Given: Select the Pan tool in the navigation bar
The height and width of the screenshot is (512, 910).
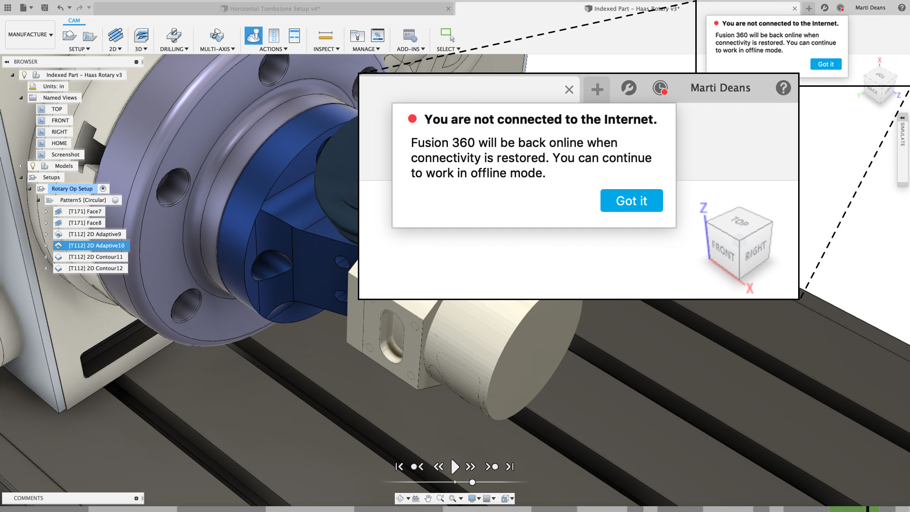Looking at the screenshot, I should pos(428,498).
